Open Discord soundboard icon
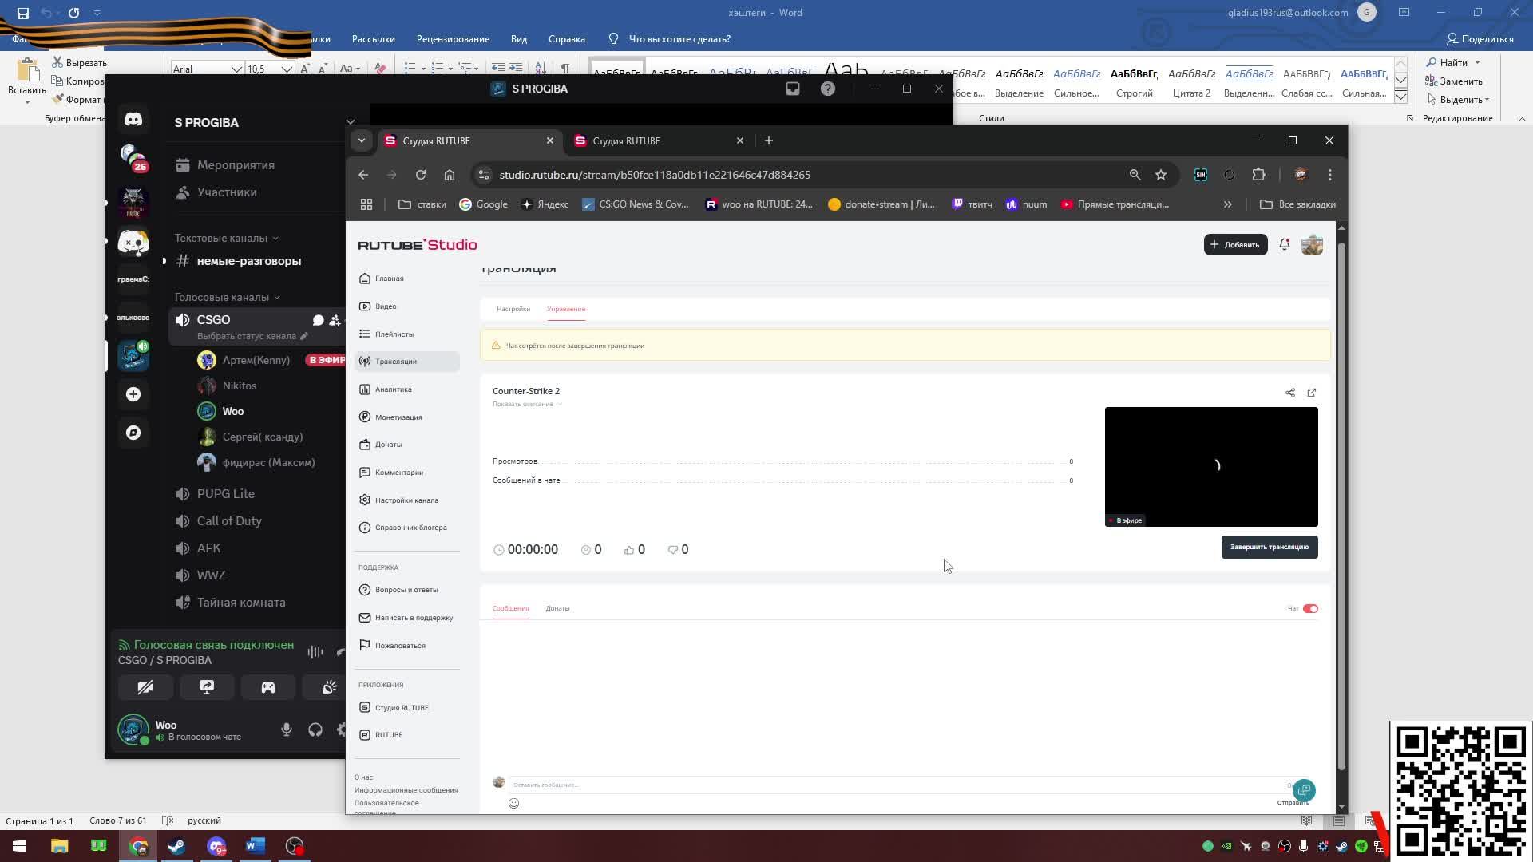The width and height of the screenshot is (1533, 862). pos(329,687)
